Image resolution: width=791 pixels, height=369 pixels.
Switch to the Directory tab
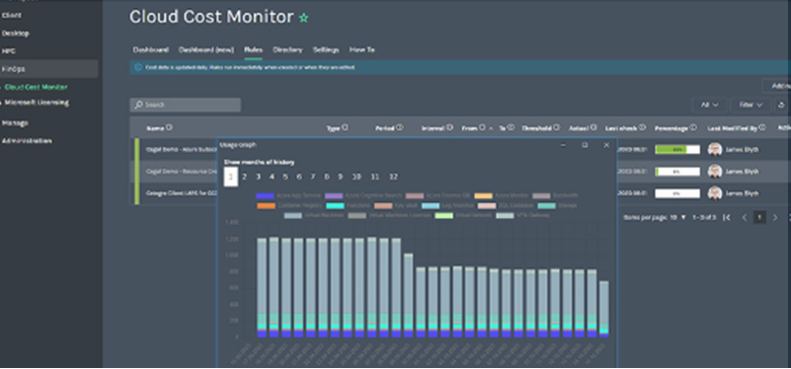click(287, 50)
